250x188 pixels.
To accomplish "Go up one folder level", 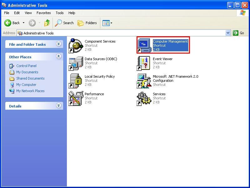I will click(47, 23).
